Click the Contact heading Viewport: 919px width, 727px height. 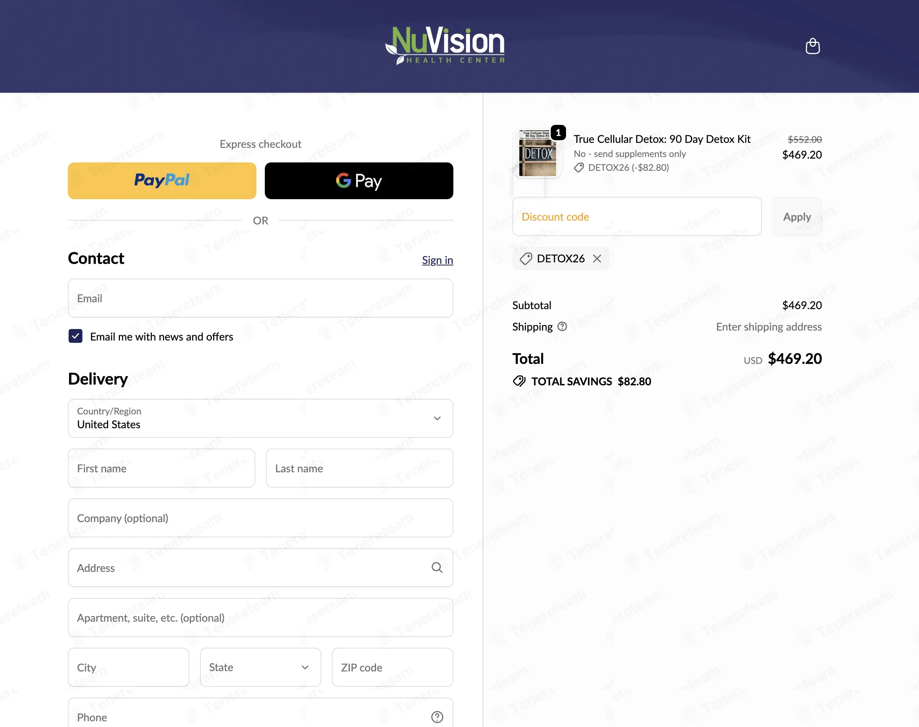[96, 259]
